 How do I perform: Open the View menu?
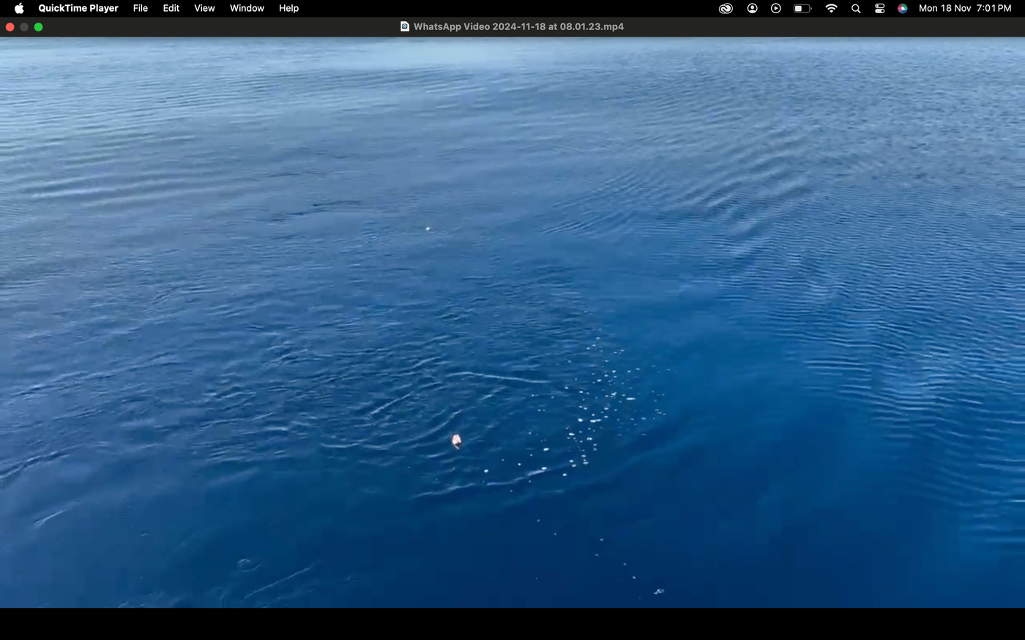coord(204,8)
